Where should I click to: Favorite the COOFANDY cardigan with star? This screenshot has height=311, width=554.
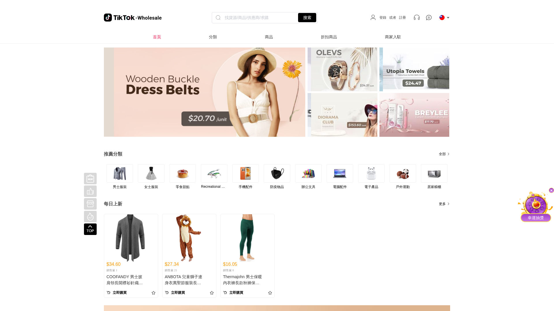tap(154, 293)
